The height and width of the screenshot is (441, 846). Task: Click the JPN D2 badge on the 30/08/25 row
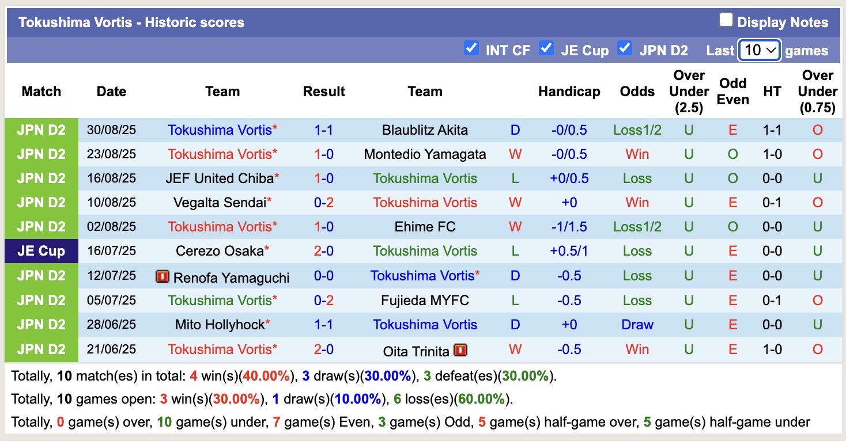coord(41,130)
